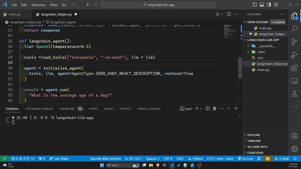Open the Search view in activity bar

pyautogui.click(x=294, y=29)
